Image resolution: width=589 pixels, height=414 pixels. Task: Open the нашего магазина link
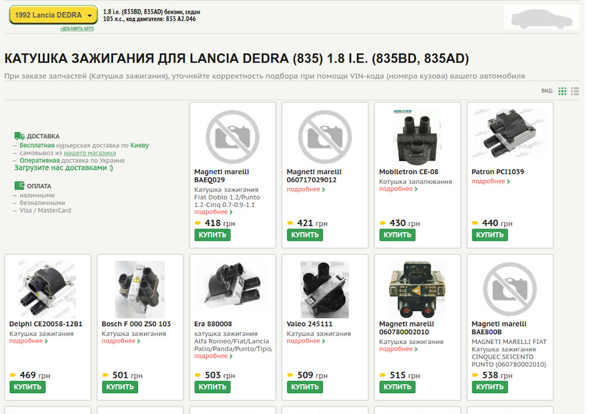point(90,153)
